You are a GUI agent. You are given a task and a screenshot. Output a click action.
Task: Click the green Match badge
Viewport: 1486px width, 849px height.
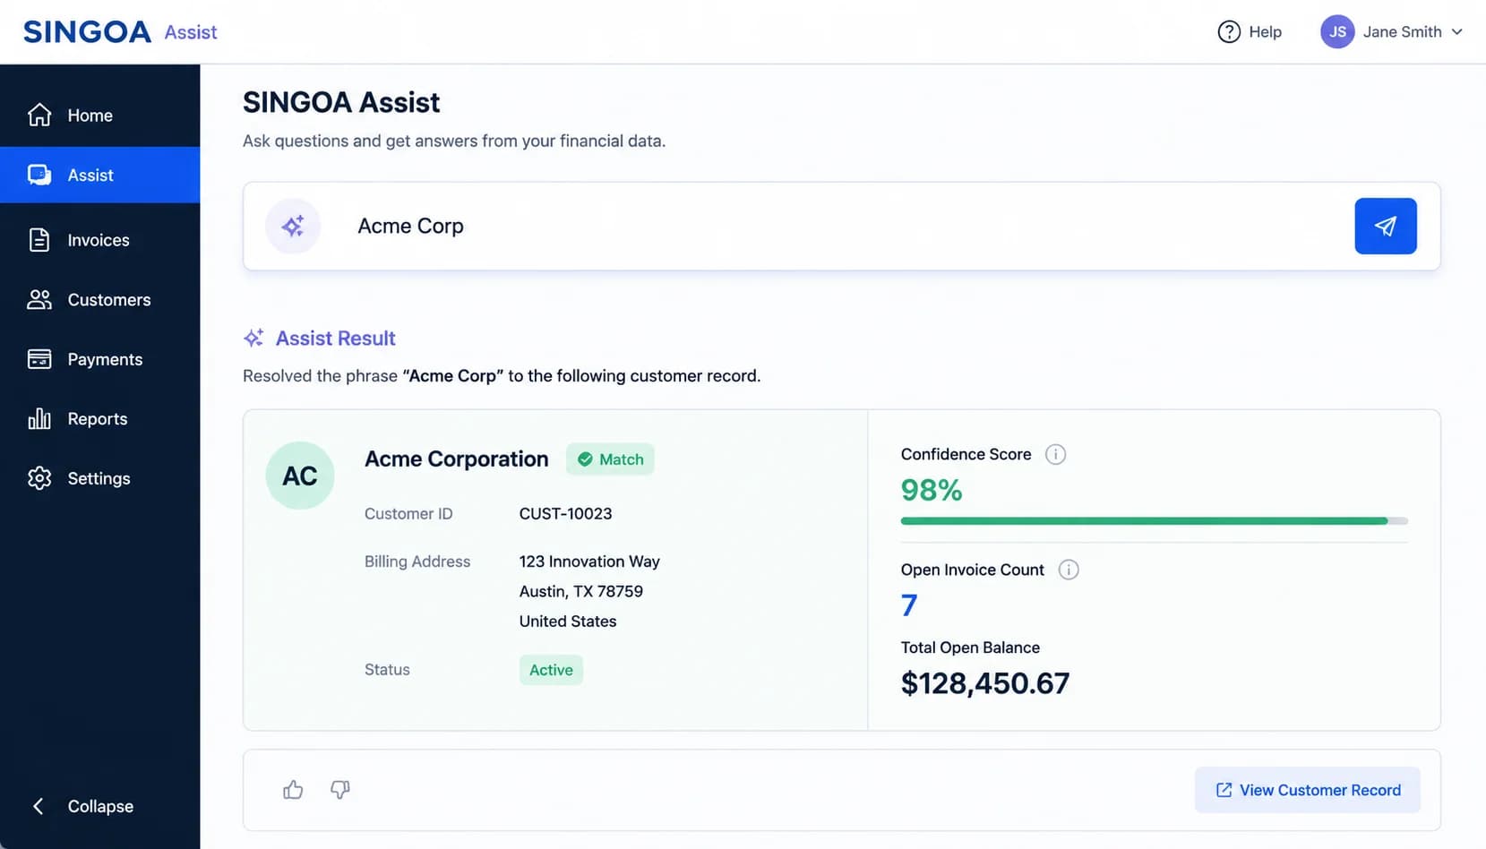click(x=610, y=459)
